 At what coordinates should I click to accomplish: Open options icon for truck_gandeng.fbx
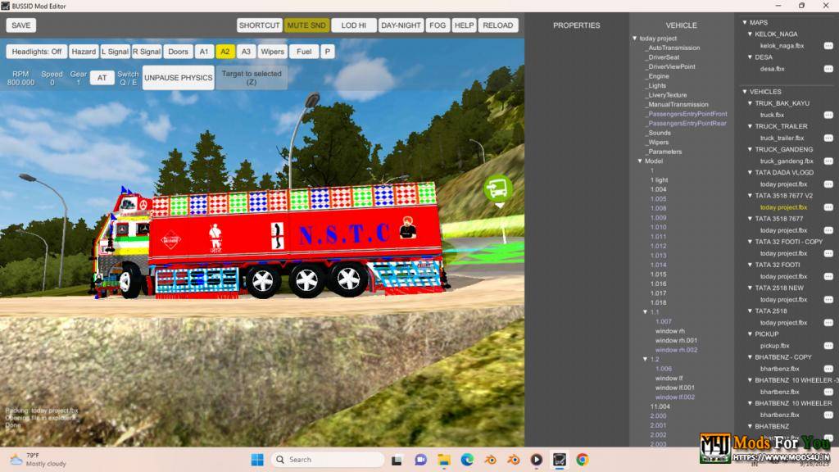(828, 161)
